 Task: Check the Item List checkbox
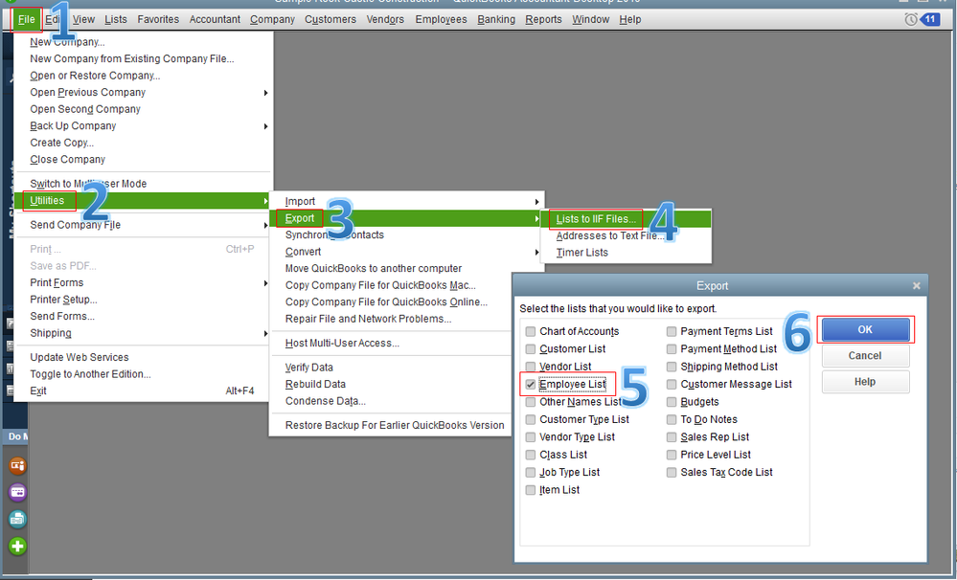coord(531,490)
